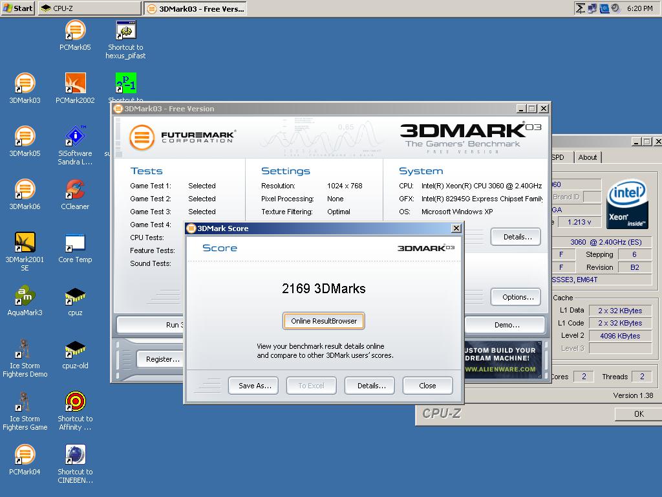Click the 2169 3DMarks score text
Image resolution: width=662 pixels, height=497 pixels.
tap(323, 289)
